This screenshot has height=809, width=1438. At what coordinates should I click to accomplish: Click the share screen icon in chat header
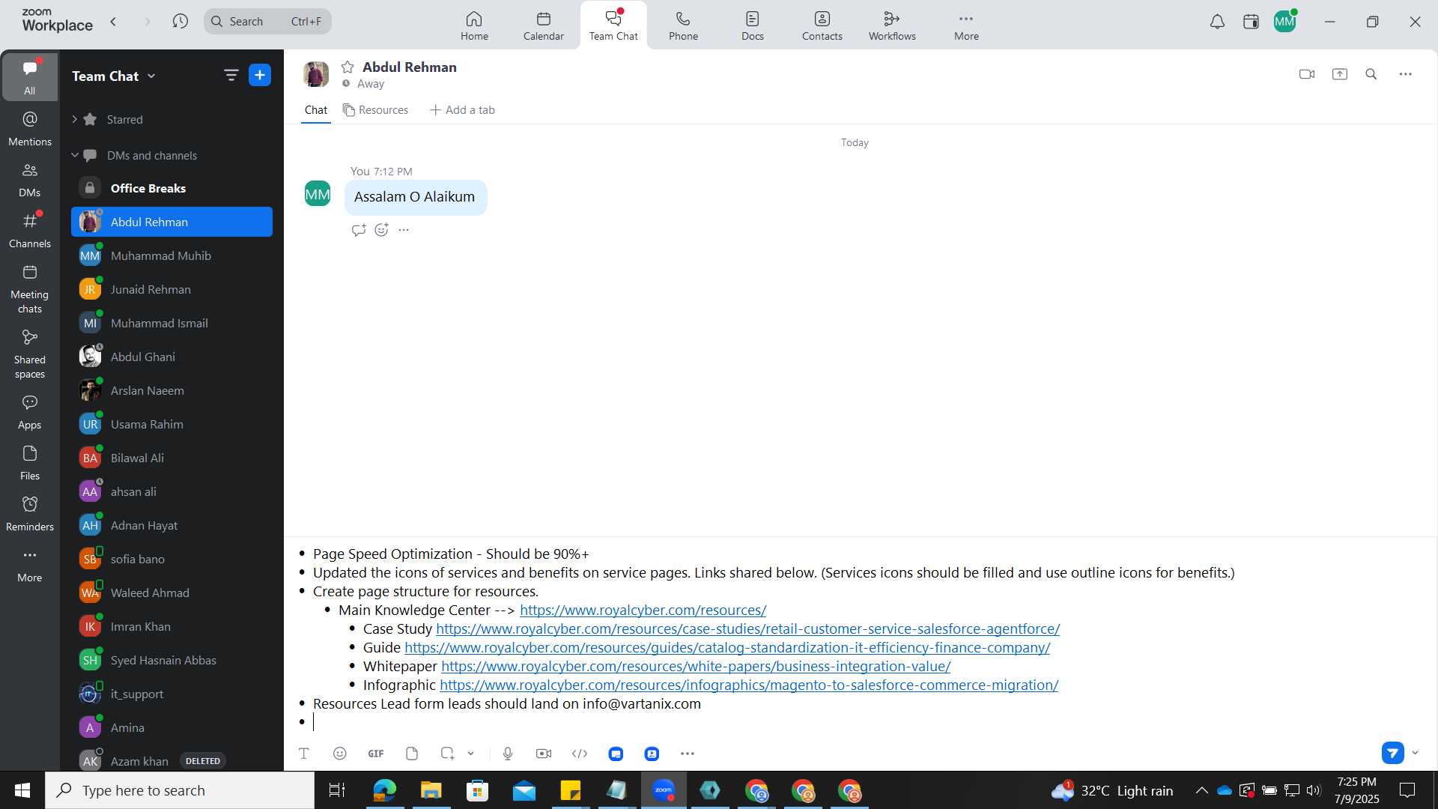[x=1340, y=74]
